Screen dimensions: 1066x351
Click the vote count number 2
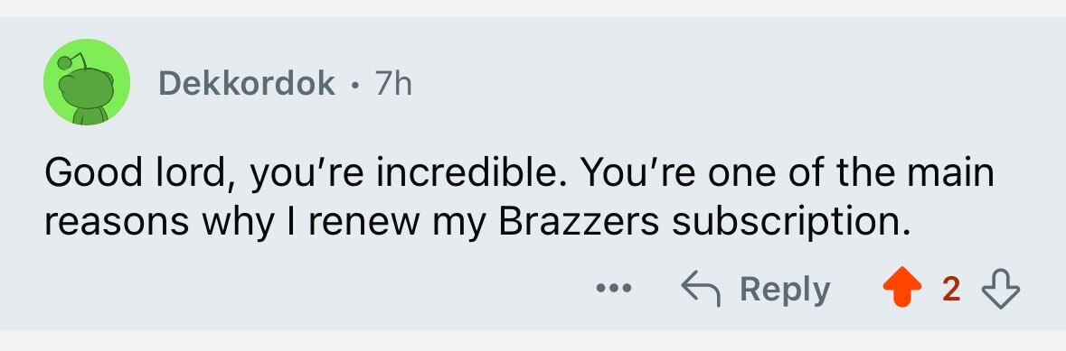(951, 290)
